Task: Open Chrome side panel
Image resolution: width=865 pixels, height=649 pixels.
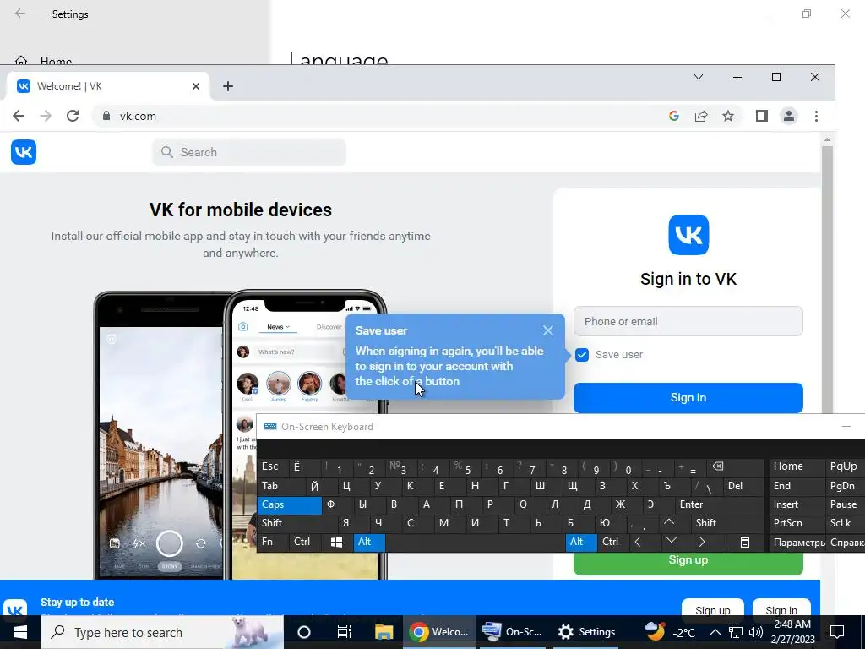Action: pyautogui.click(x=762, y=116)
